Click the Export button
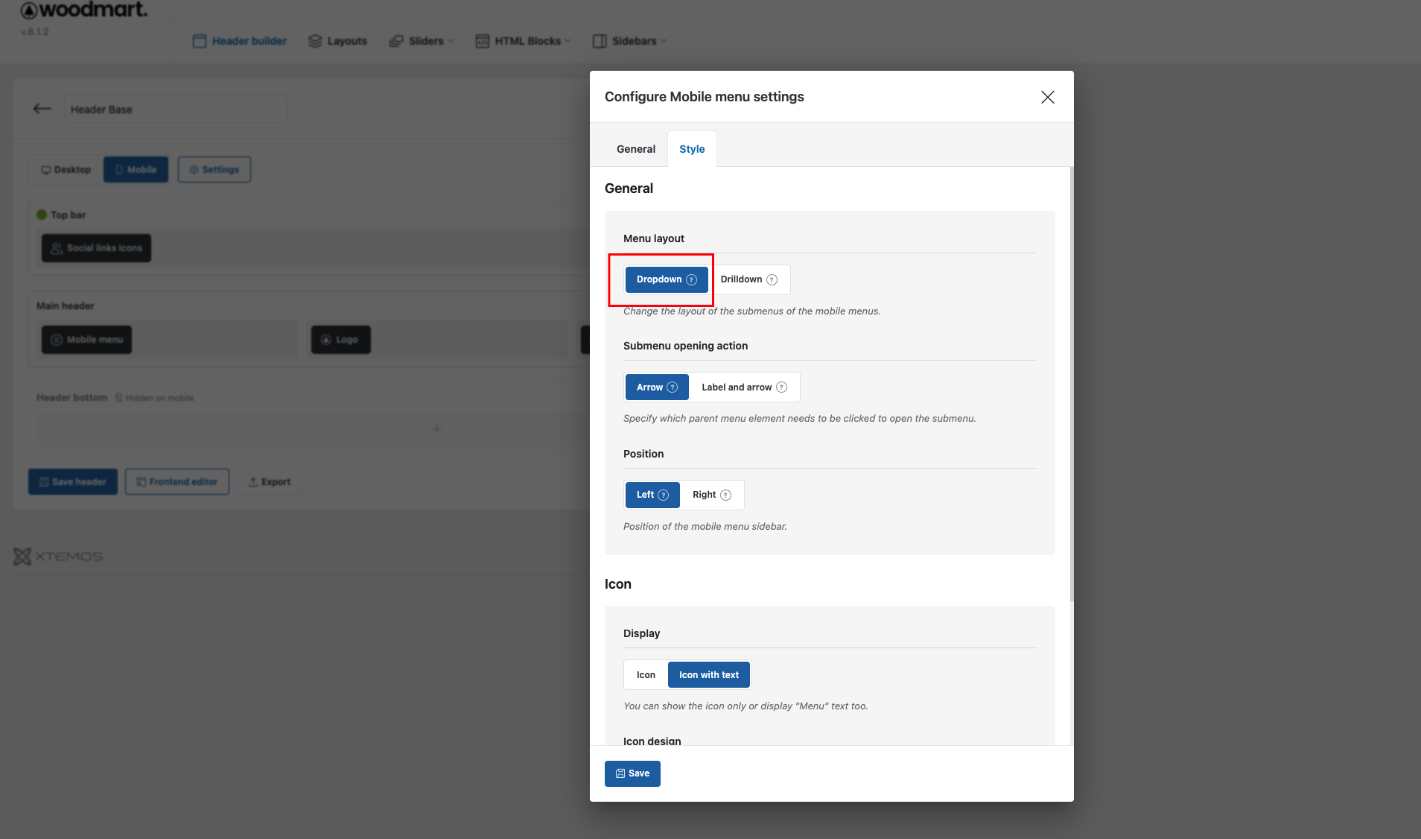 (270, 482)
